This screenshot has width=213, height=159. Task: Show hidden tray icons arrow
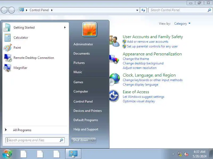173,154
